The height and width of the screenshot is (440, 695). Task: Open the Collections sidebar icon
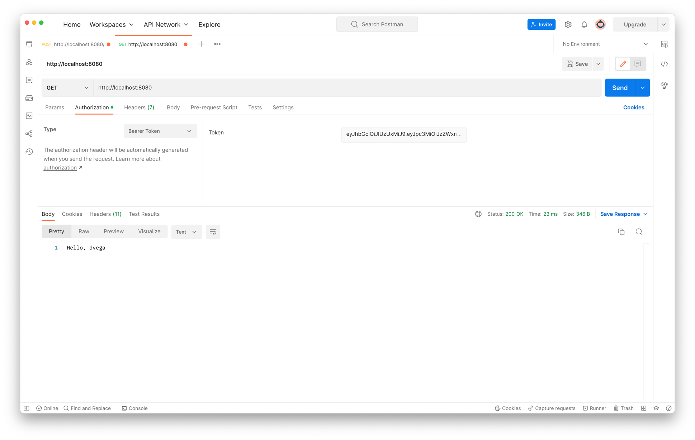point(29,44)
